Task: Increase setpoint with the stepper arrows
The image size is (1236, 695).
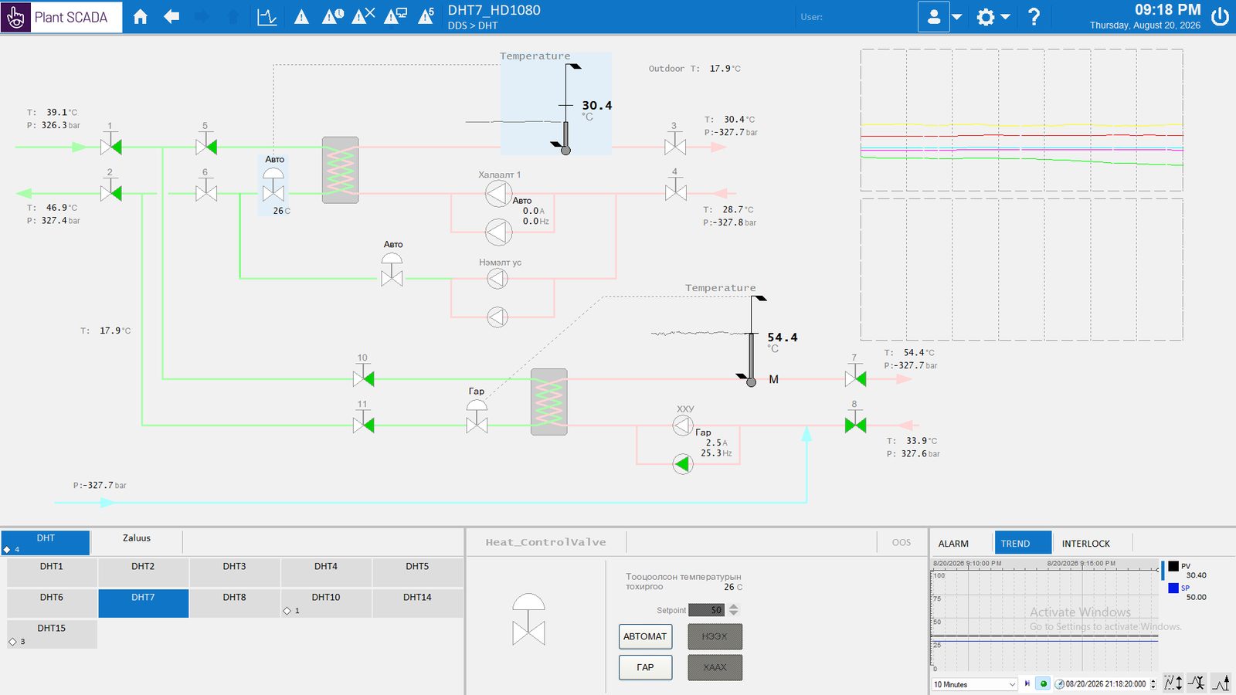Action: click(734, 607)
